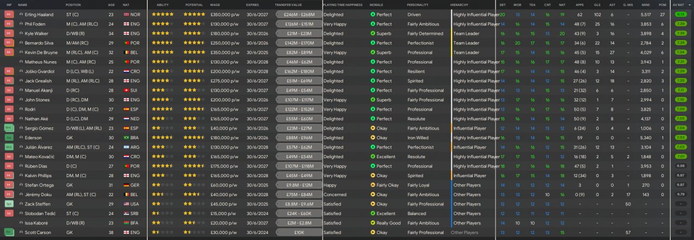
Task: Click the green status icon for Ederson
Action: point(9,138)
